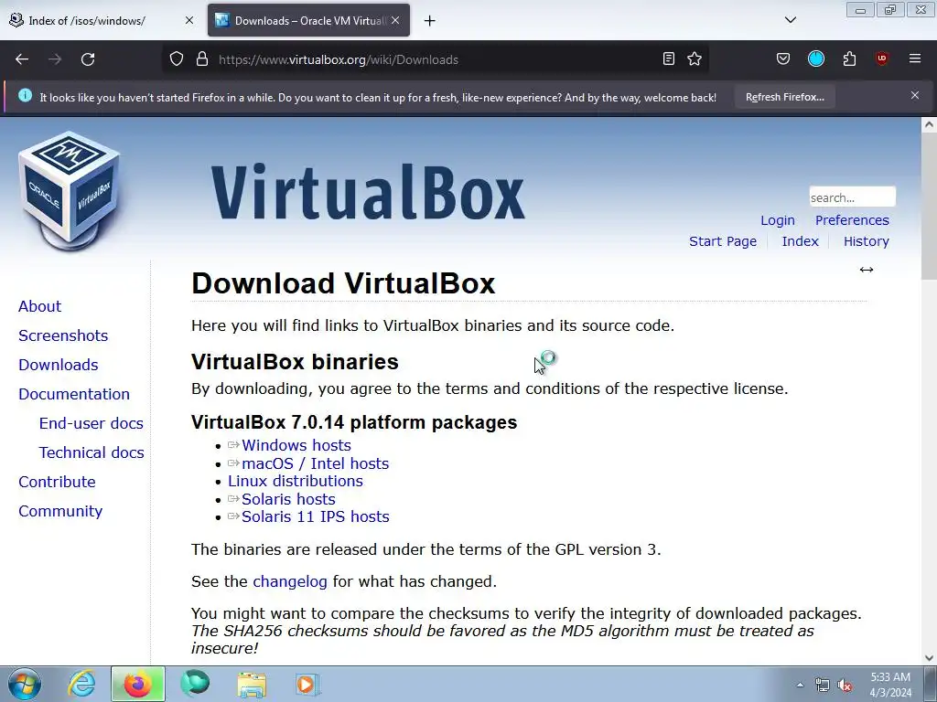Open End-user docs sidebar link
The width and height of the screenshot is (937, 702).
92,423
